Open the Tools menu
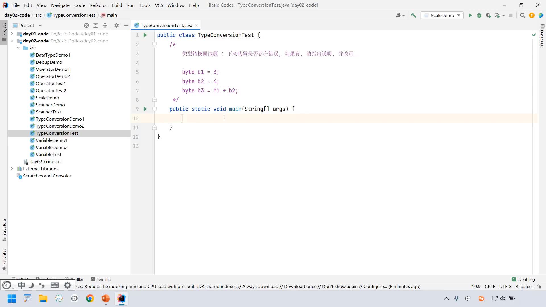 [x=144, y=5]
